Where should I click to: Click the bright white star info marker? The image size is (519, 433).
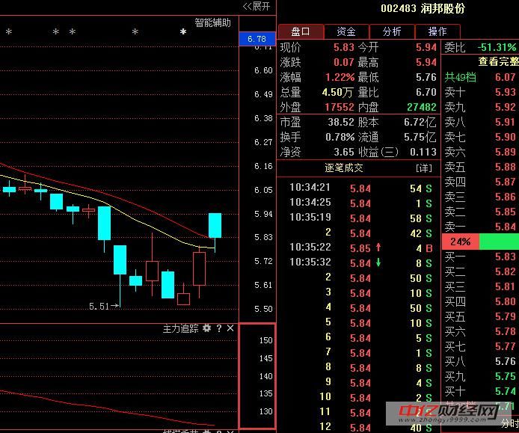click(182, 32)
